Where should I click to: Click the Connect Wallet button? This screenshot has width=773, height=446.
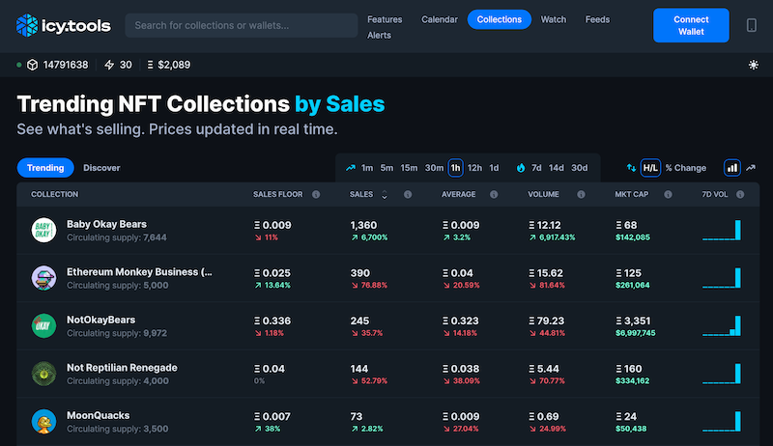pos(691,25)
